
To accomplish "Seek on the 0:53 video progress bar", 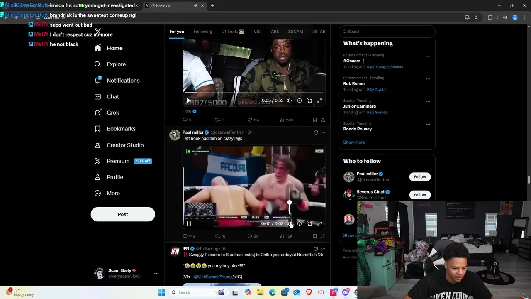I will 254,92.
